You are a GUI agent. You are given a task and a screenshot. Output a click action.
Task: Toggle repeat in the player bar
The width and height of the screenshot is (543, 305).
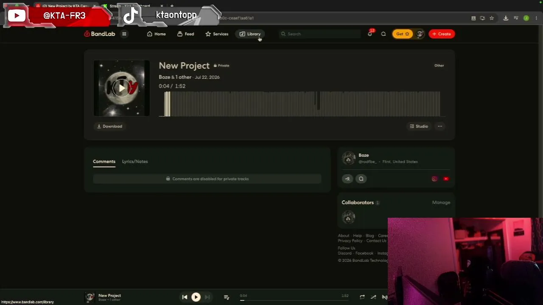pos(362,297)
